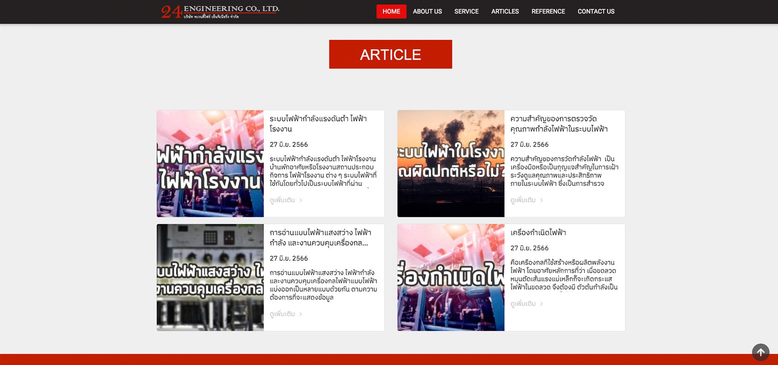
Task: Click the red ARTICLE heading banner
Action: pos(390,54)
